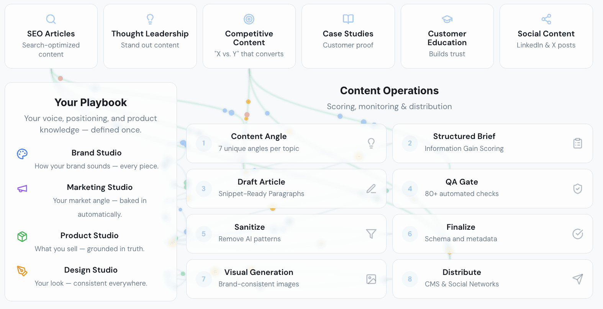Image resolution: width=603 pixels, height=309 pixels.
Task: Click the clipboard icon on Structured Brief card
Action: [x=578, y=143]
